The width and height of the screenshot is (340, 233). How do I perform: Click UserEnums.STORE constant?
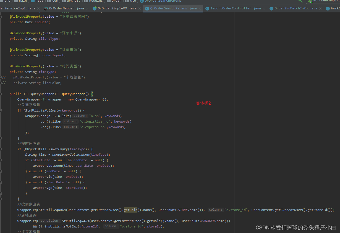point(173,210)
